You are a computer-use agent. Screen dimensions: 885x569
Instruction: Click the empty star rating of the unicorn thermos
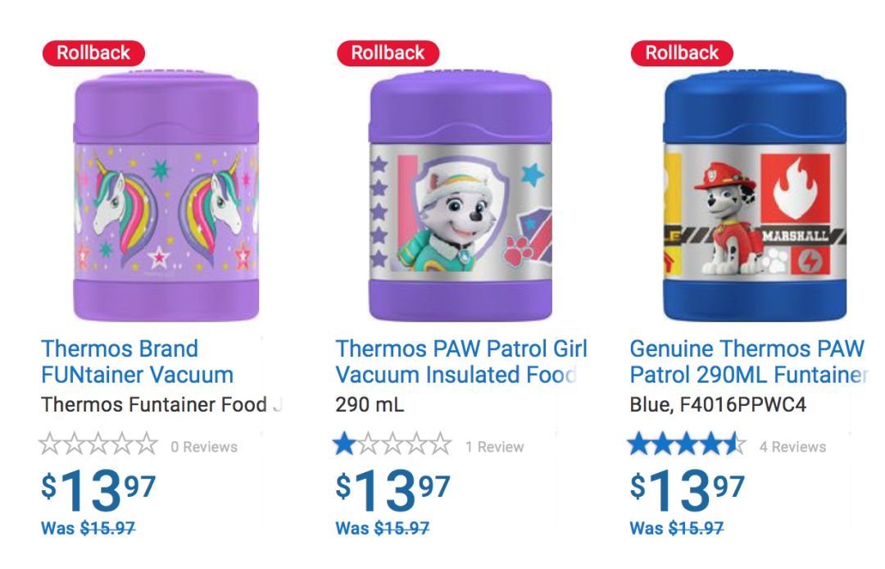tap(98, 445)
